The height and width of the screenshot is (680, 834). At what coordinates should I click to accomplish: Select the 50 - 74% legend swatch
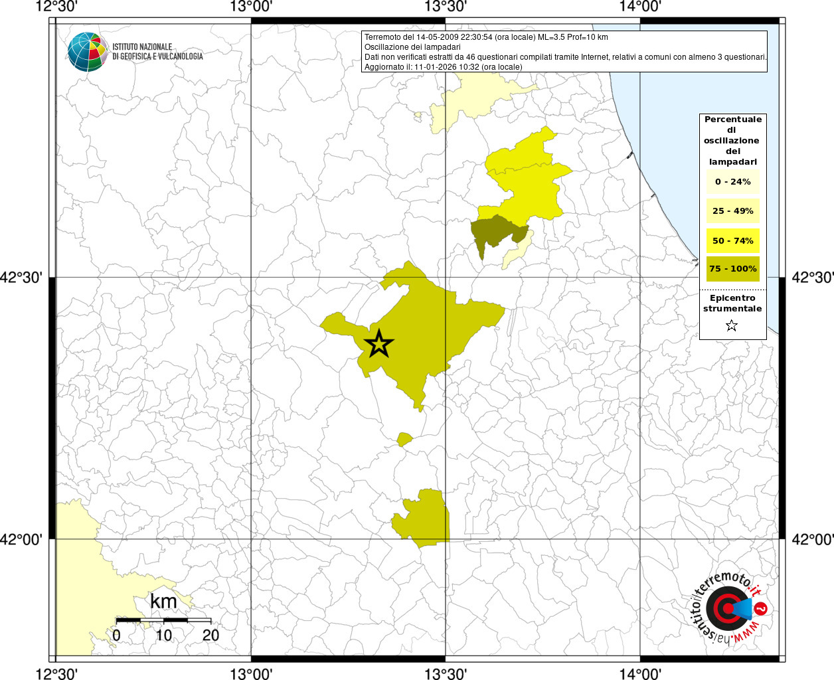tap(732, 240)
